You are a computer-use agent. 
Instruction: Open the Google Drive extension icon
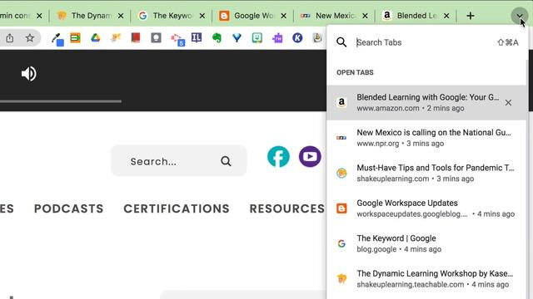click(x=96, y=38)
